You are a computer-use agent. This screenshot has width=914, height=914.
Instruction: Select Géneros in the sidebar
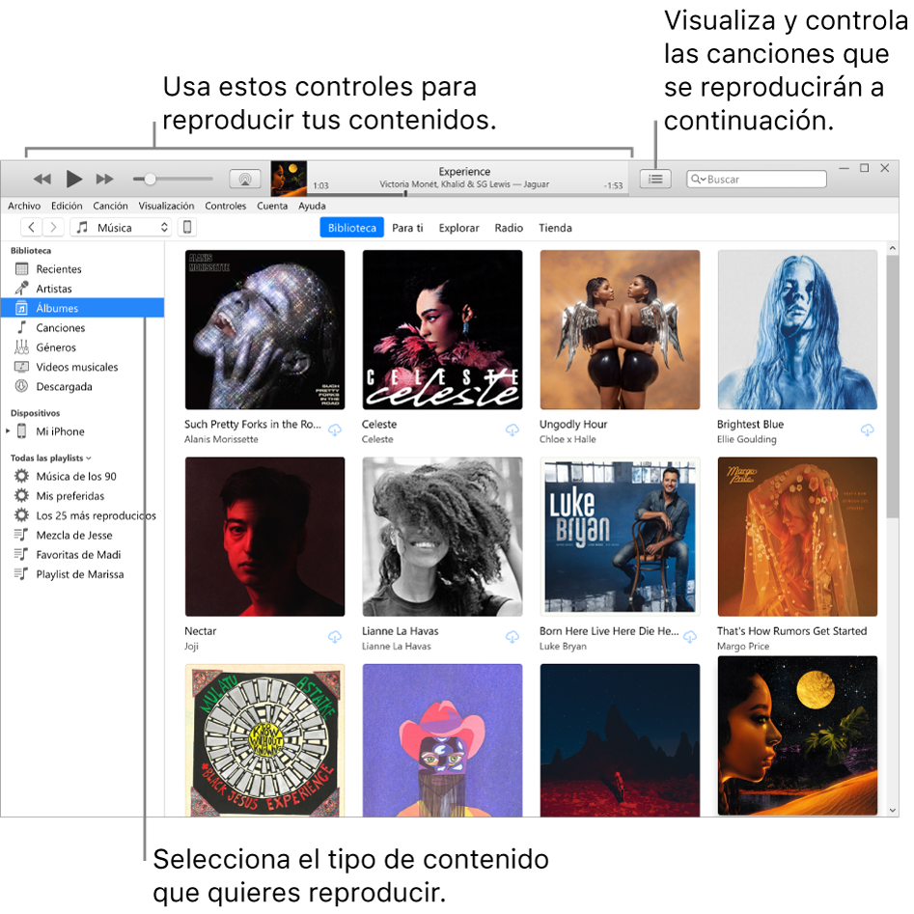point(82,347)
